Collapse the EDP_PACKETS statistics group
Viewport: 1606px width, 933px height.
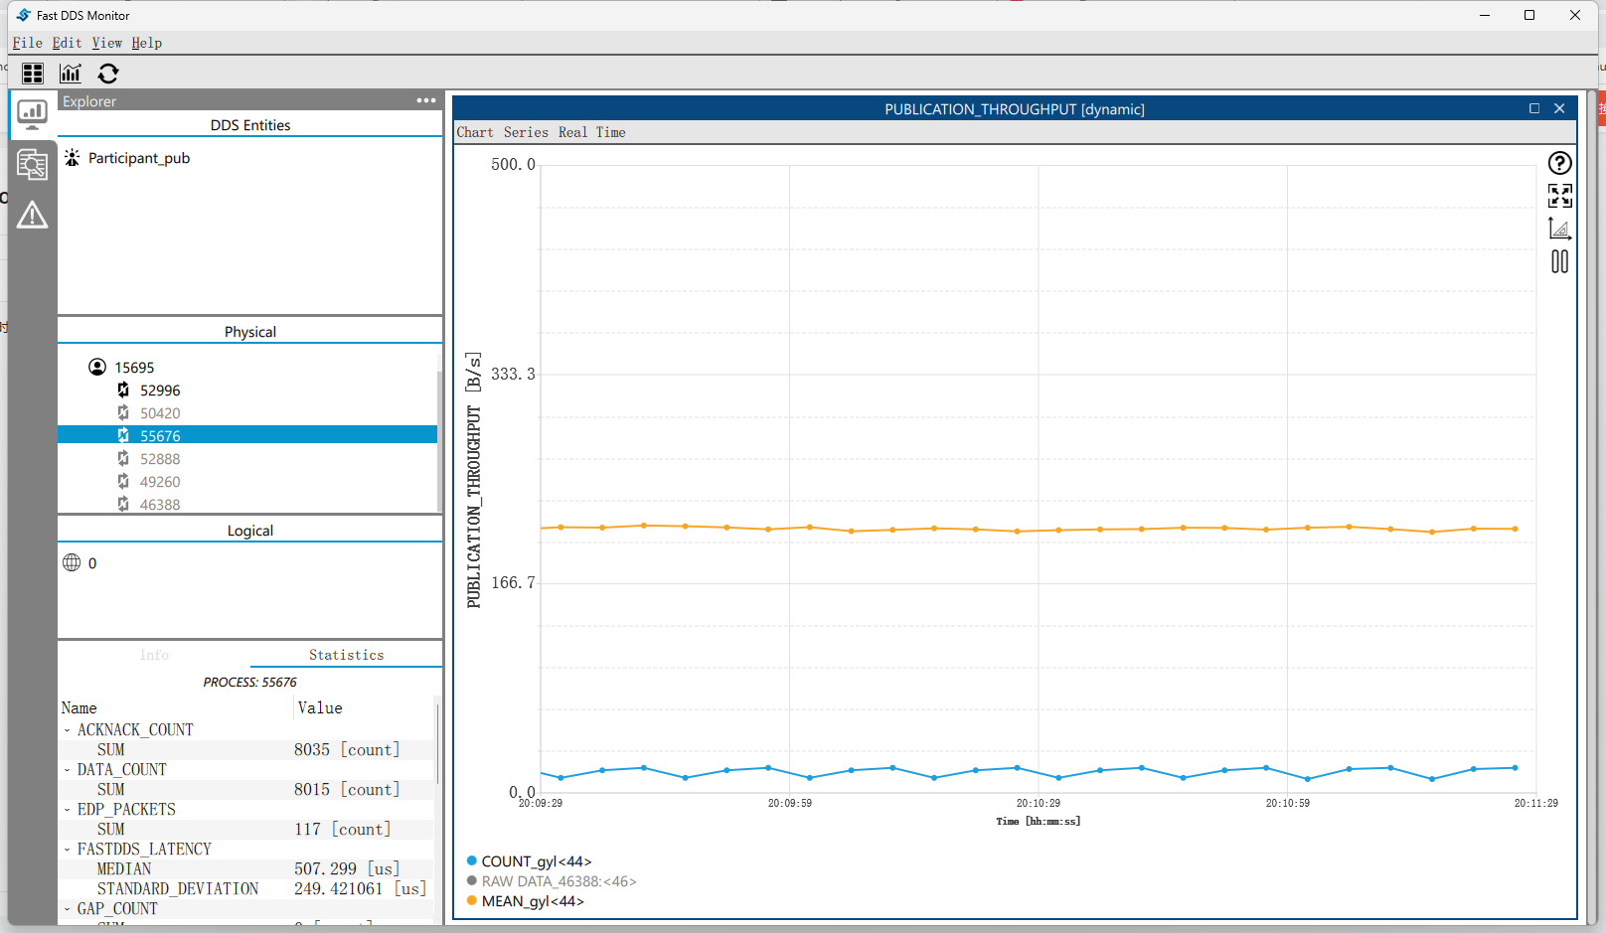pos(68,810)
